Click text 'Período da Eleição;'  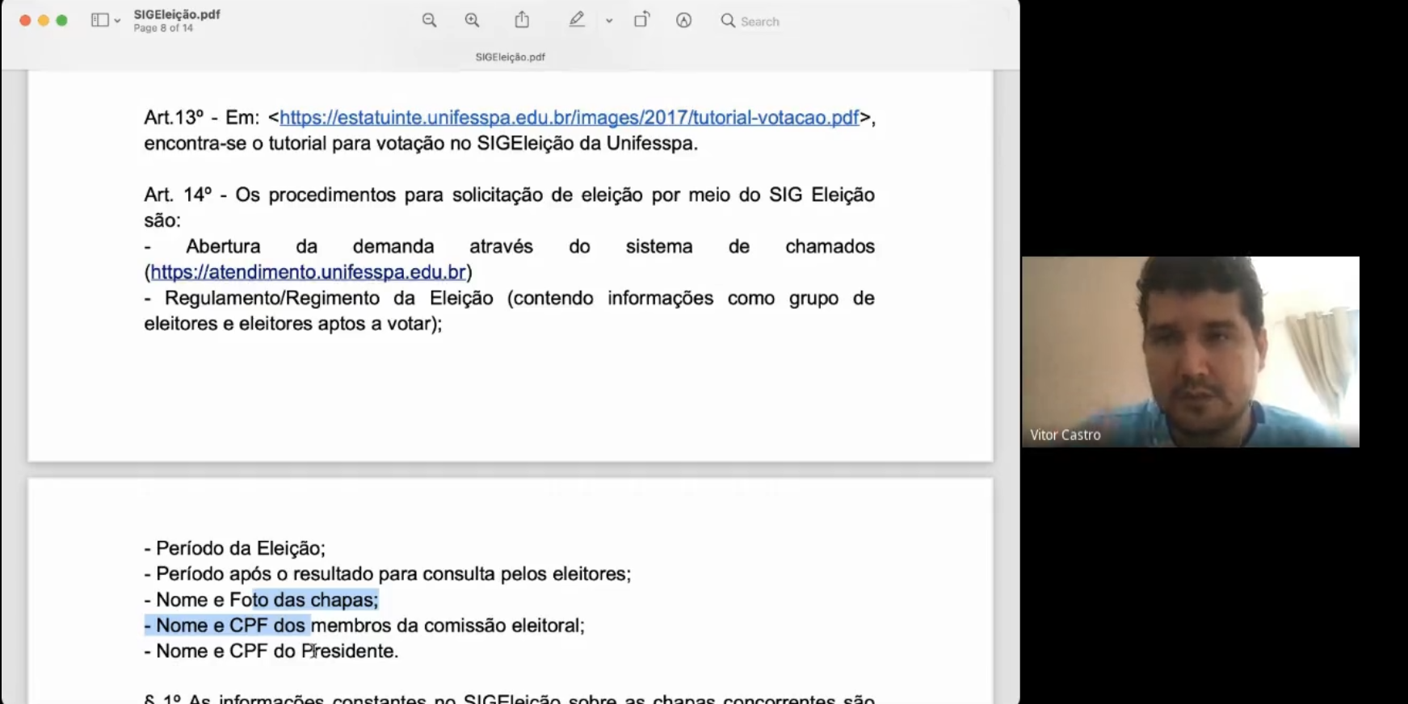pyautogui.click(x=241, y=548)
